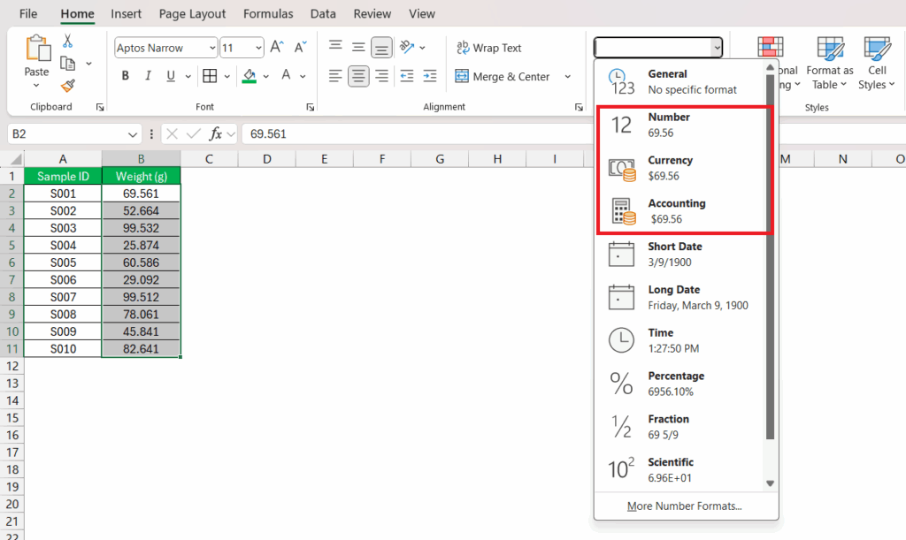Viewport: 906px width, 540px height.
Task: Click the green Fill Color bucket
Action: 249,76
